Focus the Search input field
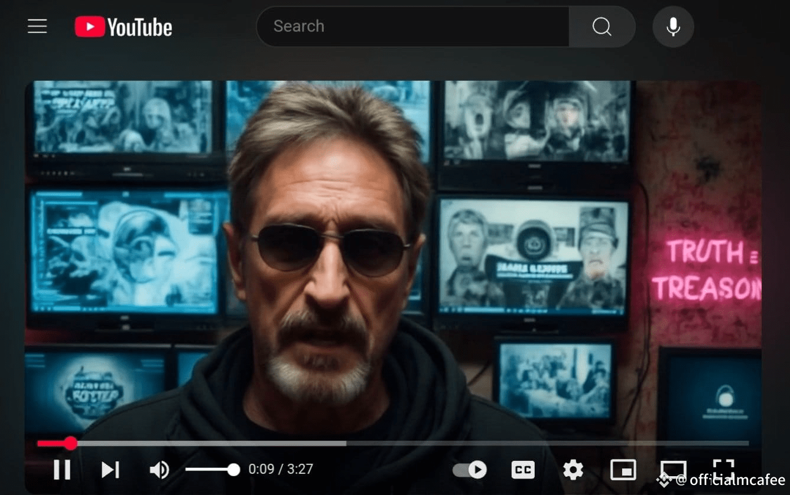Image resolution: width=790 pixels, height=495 pixels. click(413, 27)
